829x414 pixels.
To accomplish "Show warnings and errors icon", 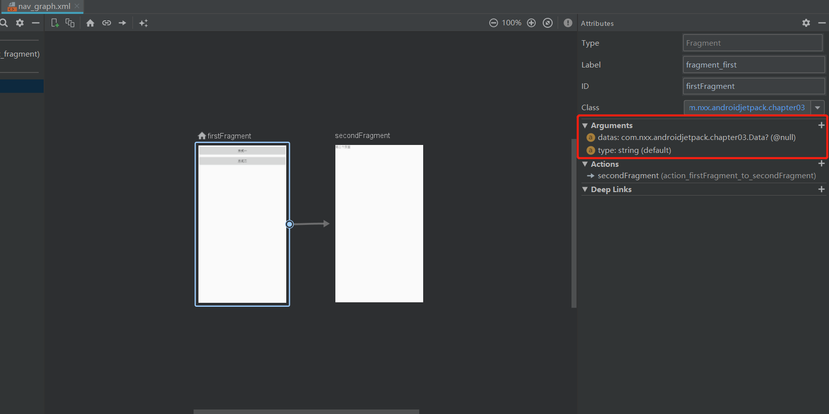I will (x=568, y=23).
